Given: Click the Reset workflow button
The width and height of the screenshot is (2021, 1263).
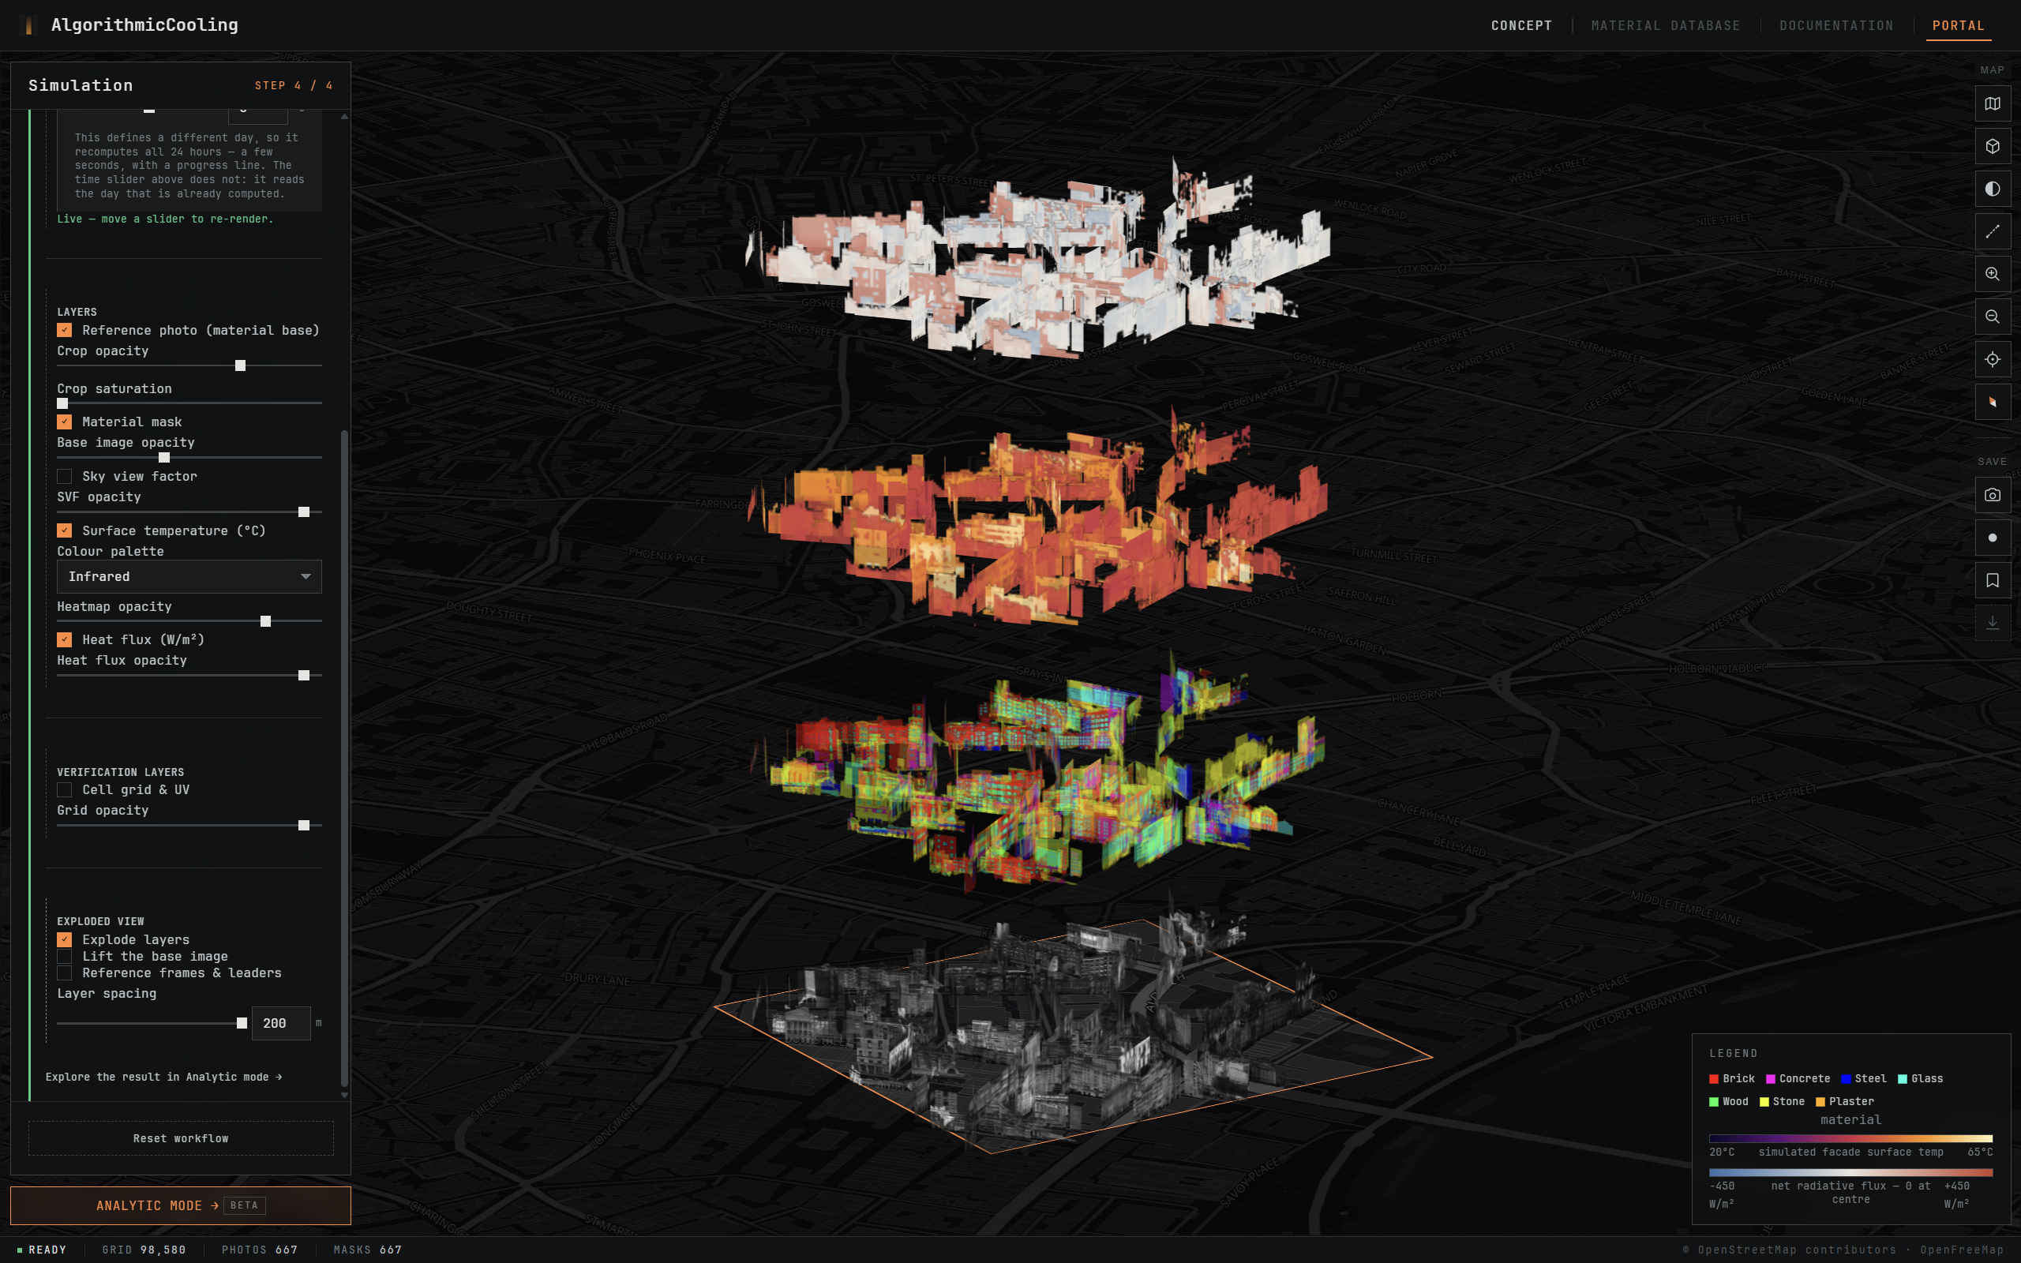Looking at the screenshot, I should click(x=180, y=1138).
